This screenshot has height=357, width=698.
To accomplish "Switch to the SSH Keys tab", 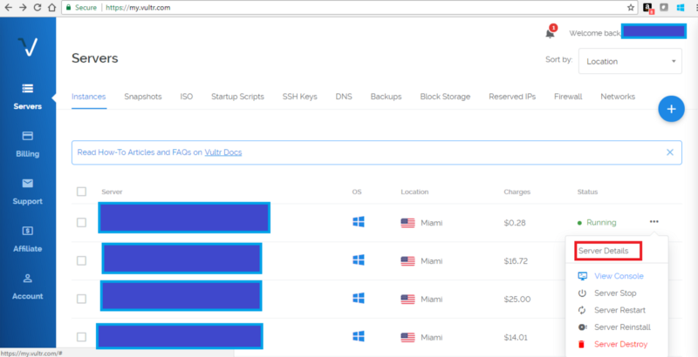I will click(299, 97).
